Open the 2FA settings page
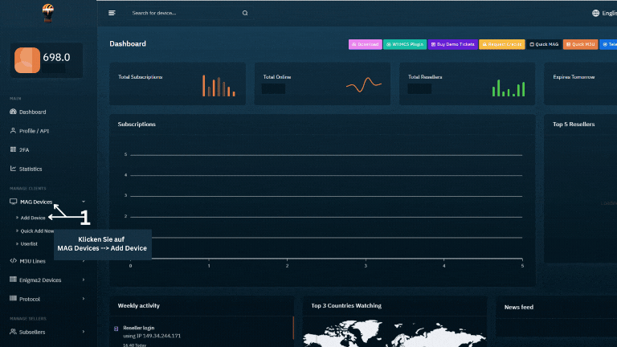The image size is (617, 347). (25, 149)
